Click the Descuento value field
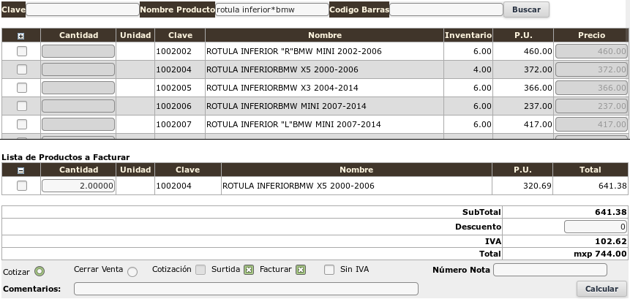The width and height of the screenshot is (630, 299). click(x=596, y=227)
